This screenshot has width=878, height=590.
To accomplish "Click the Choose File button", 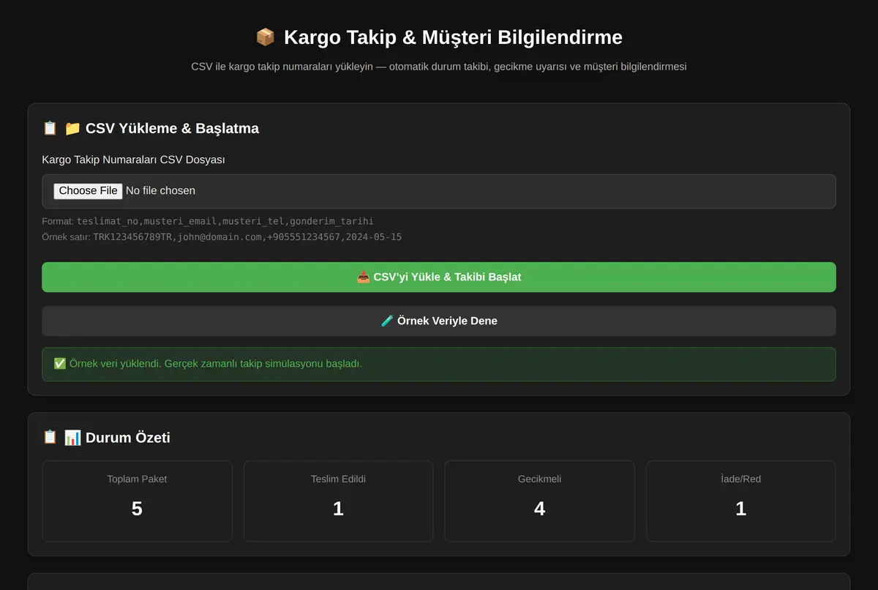I will pos(89,190).
